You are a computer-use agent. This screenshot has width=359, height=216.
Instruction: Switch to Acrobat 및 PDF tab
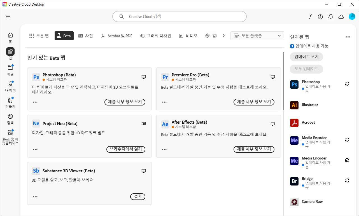pos(116,36)
